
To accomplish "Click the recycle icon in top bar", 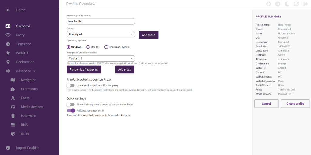I will [268, 4].
